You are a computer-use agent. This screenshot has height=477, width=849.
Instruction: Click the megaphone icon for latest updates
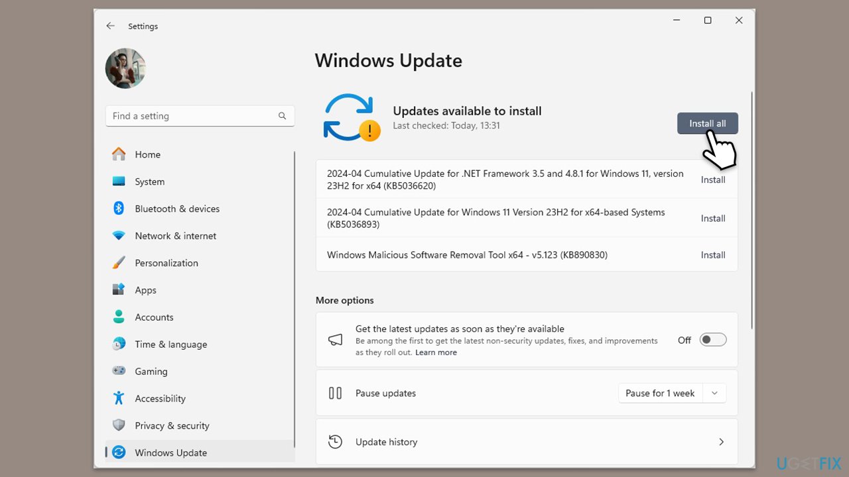click(x=335, y=340)
